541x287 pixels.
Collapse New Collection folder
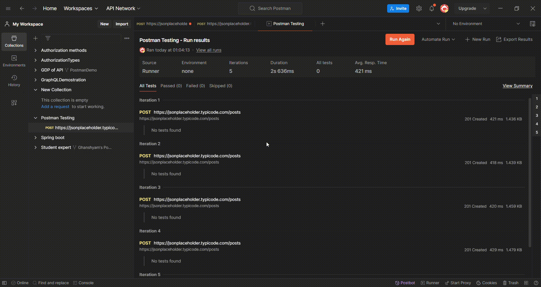[x=36, y=90]
